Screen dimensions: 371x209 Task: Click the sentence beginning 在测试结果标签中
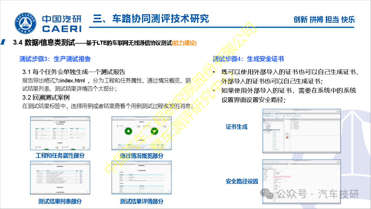[x=108, y=106]
